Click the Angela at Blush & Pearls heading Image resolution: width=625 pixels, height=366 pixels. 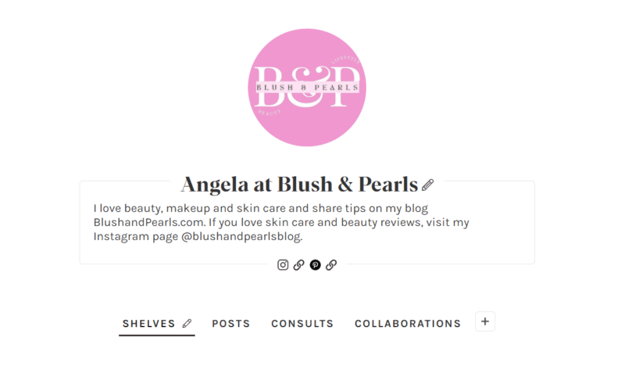click(x=299, y=185)
